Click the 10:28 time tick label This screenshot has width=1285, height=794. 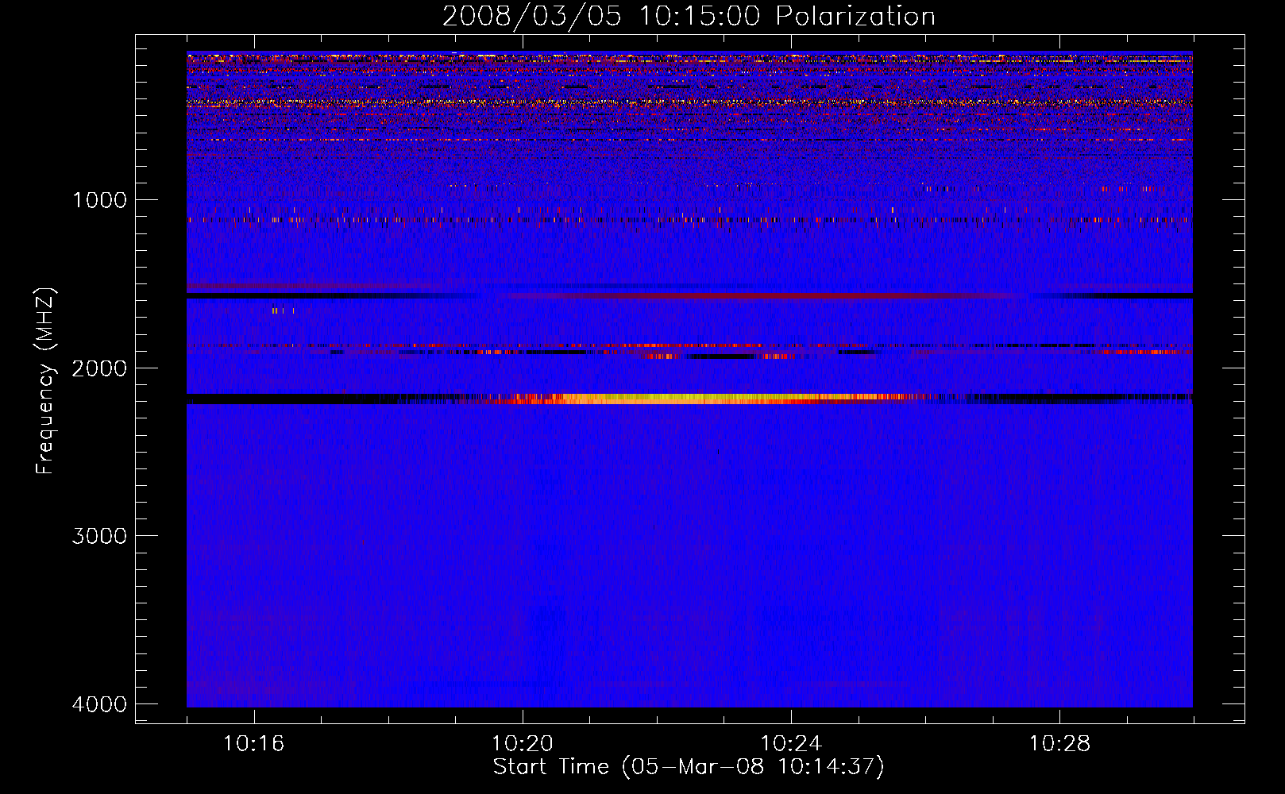tap(1059, 744)
